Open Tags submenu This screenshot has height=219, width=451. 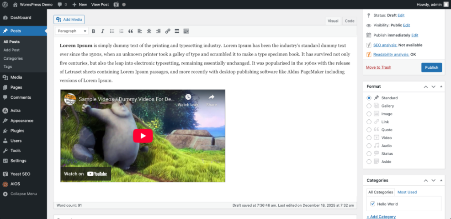pyautogui.click(x=7, y=66)
